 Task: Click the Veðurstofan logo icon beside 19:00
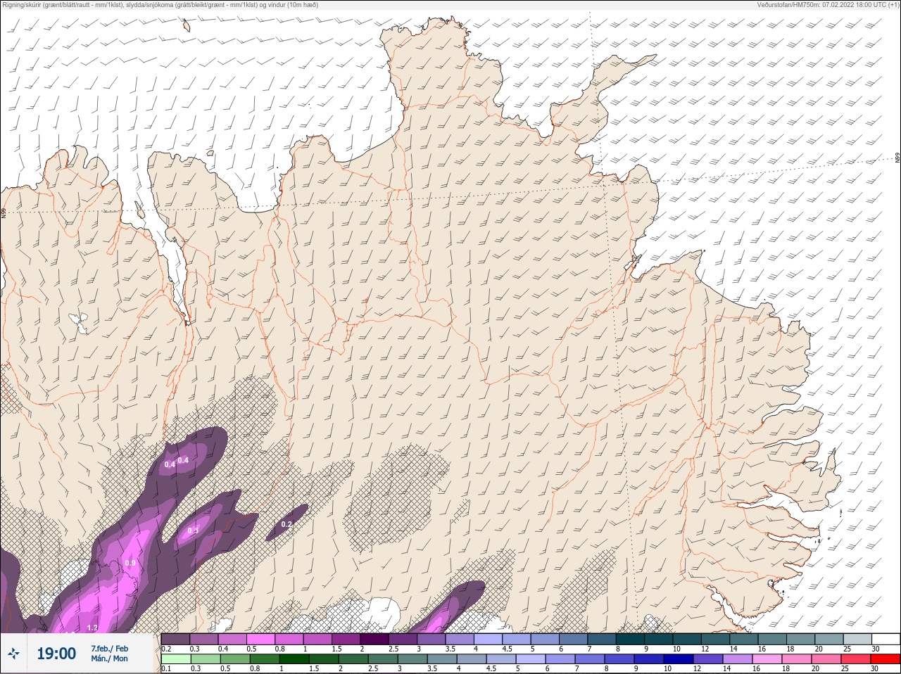[13, 654]
